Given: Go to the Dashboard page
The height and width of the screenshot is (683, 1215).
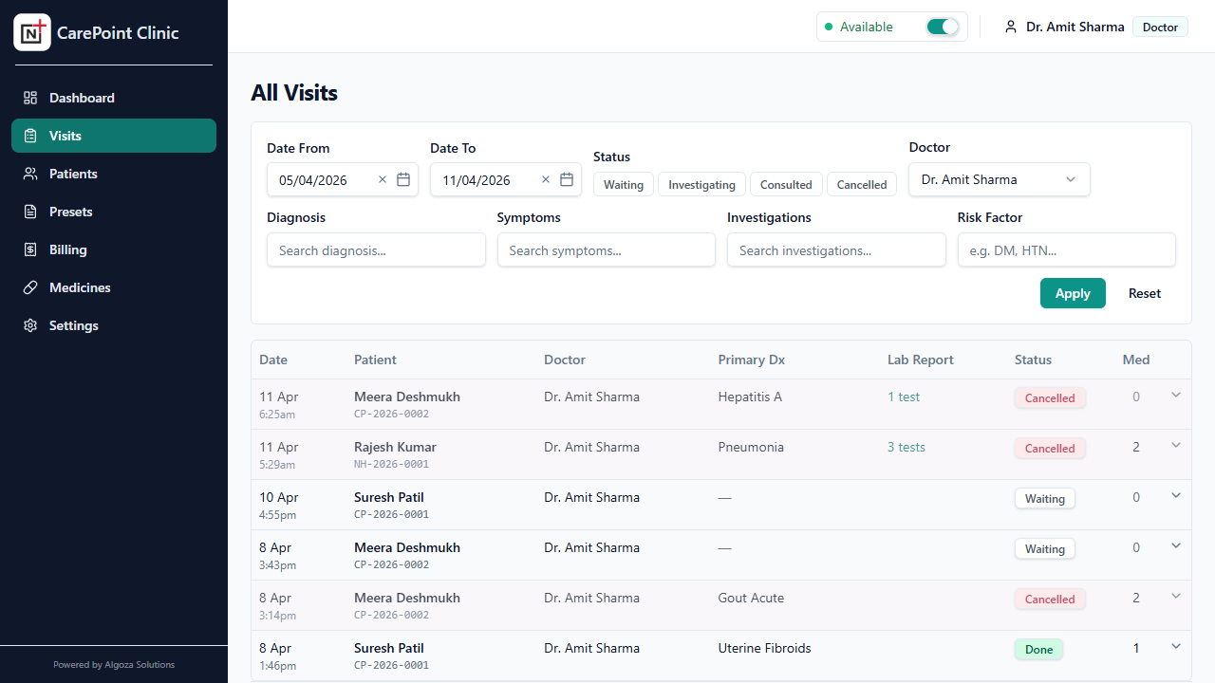Looking at the screenshot, I should 82,98.
